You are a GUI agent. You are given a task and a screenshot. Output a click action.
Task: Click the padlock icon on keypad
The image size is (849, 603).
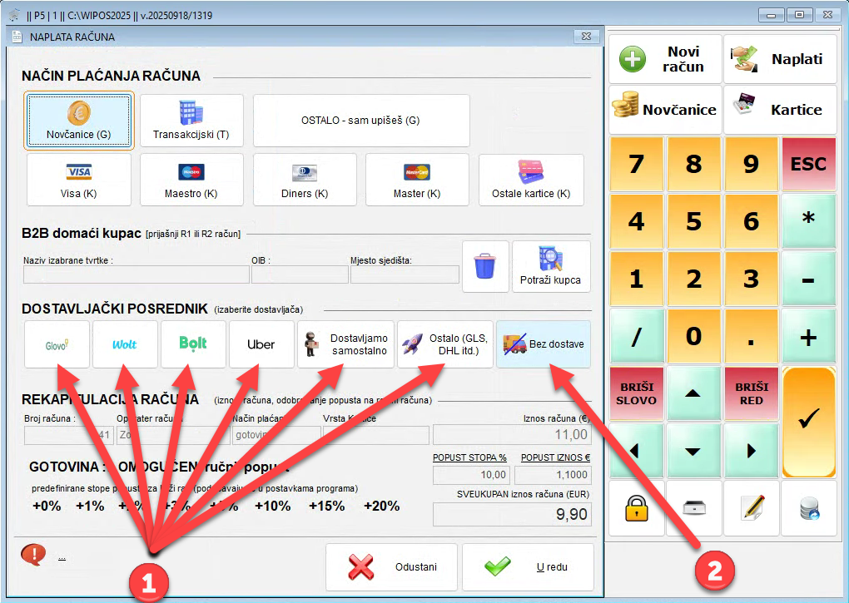coord(637,508)
